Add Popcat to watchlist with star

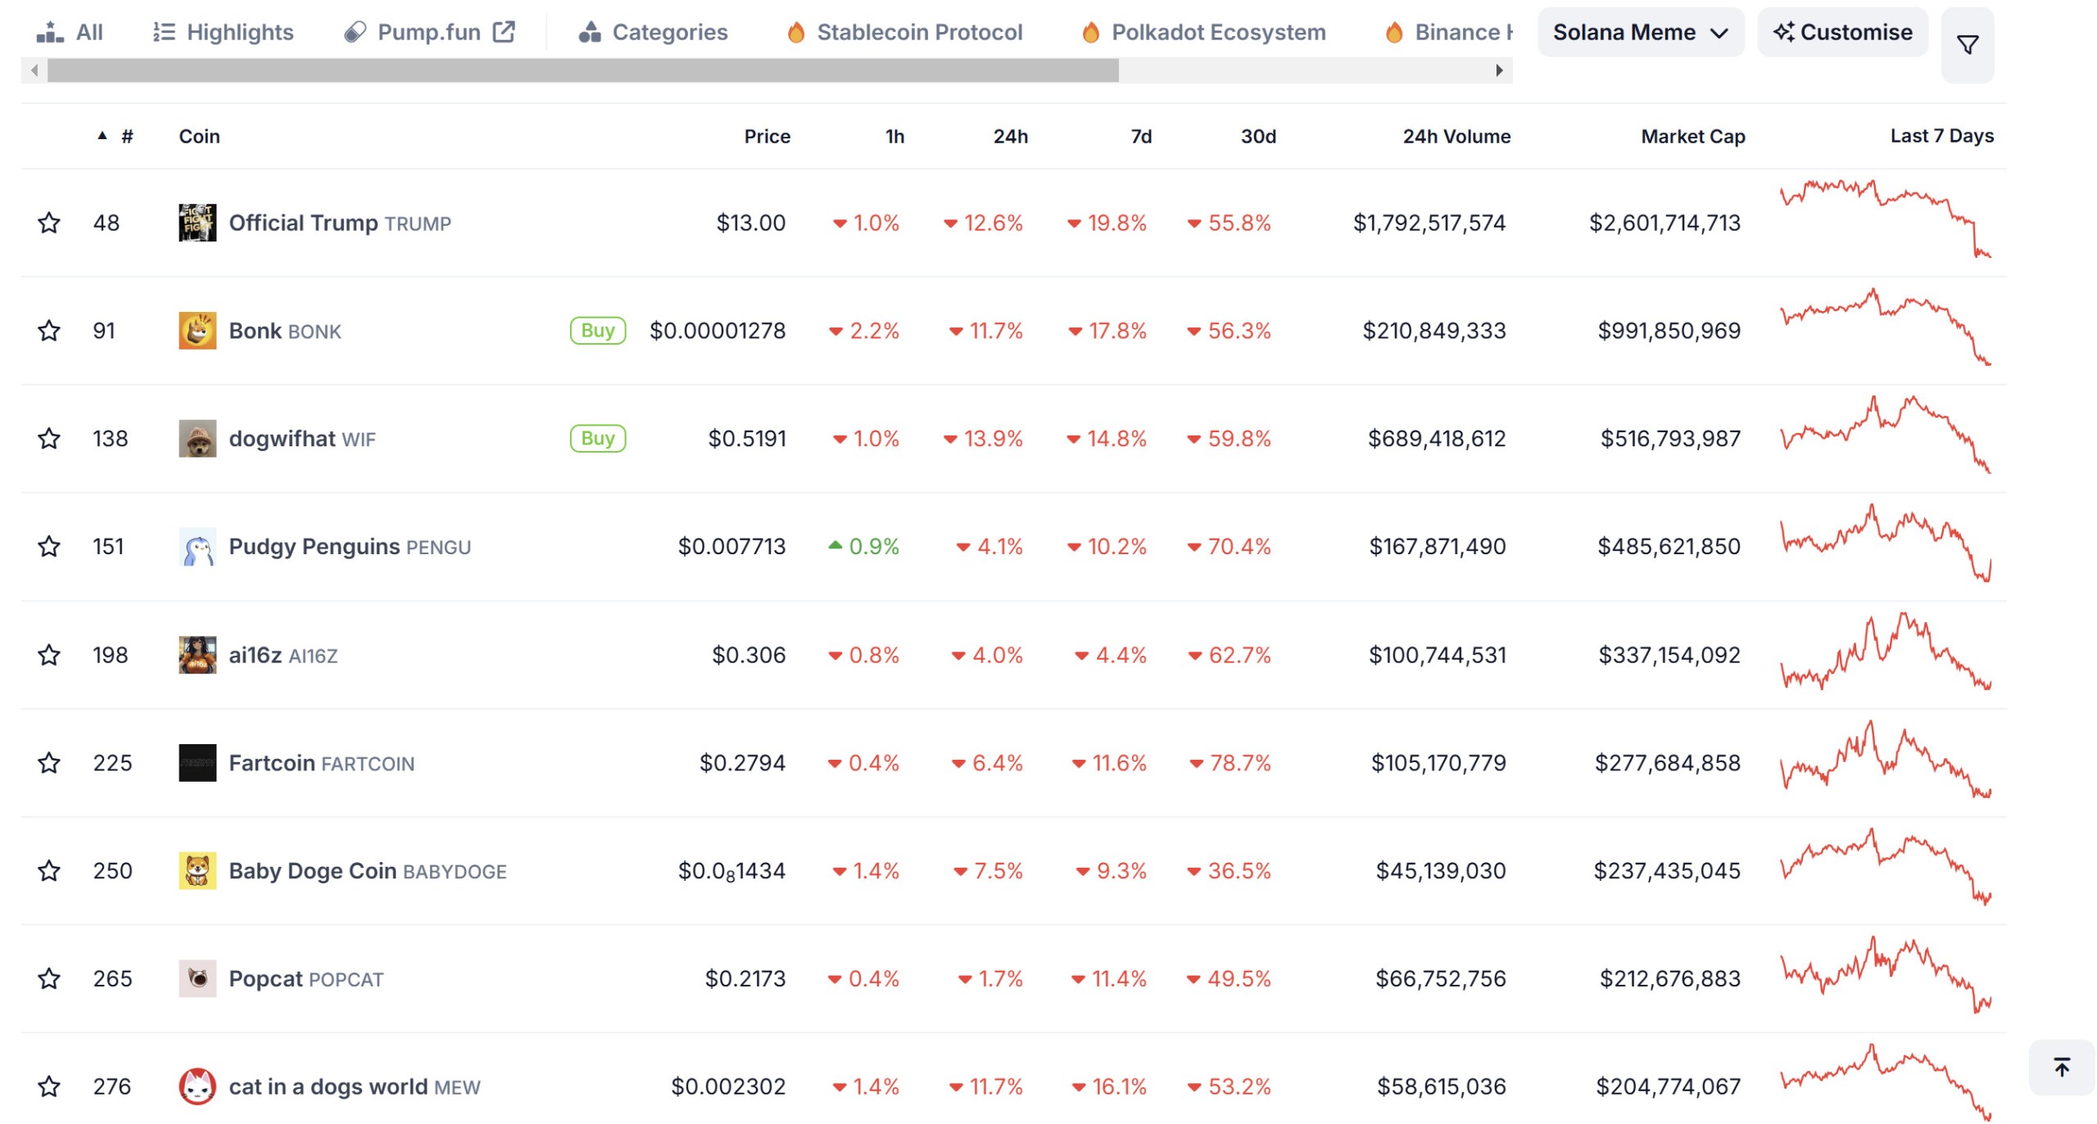click(x=49, y=977)
